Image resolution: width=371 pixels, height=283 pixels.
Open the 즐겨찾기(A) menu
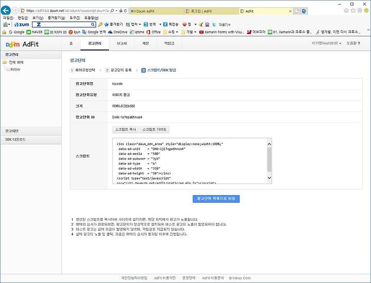[x=56, y=18]
